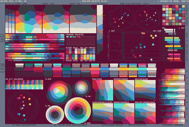Click the Chartreuse/Violet complementary map

(103, 113)
